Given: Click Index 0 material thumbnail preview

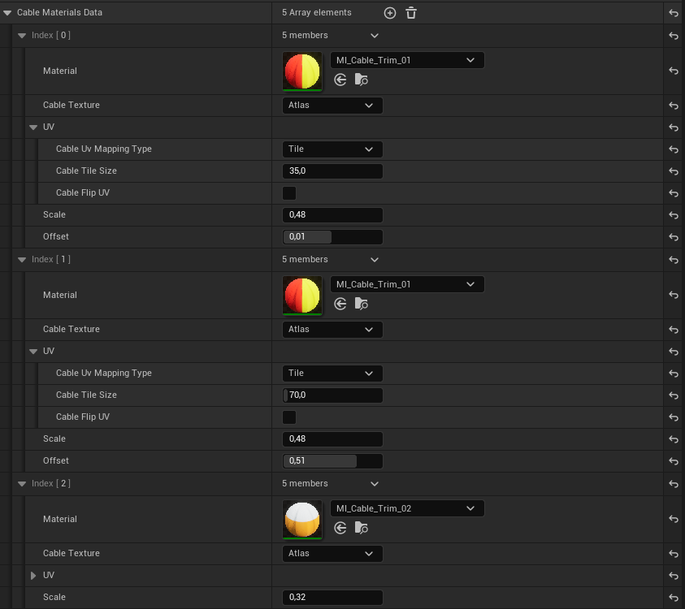Looking at the screenshot, I should coord(302,71).
